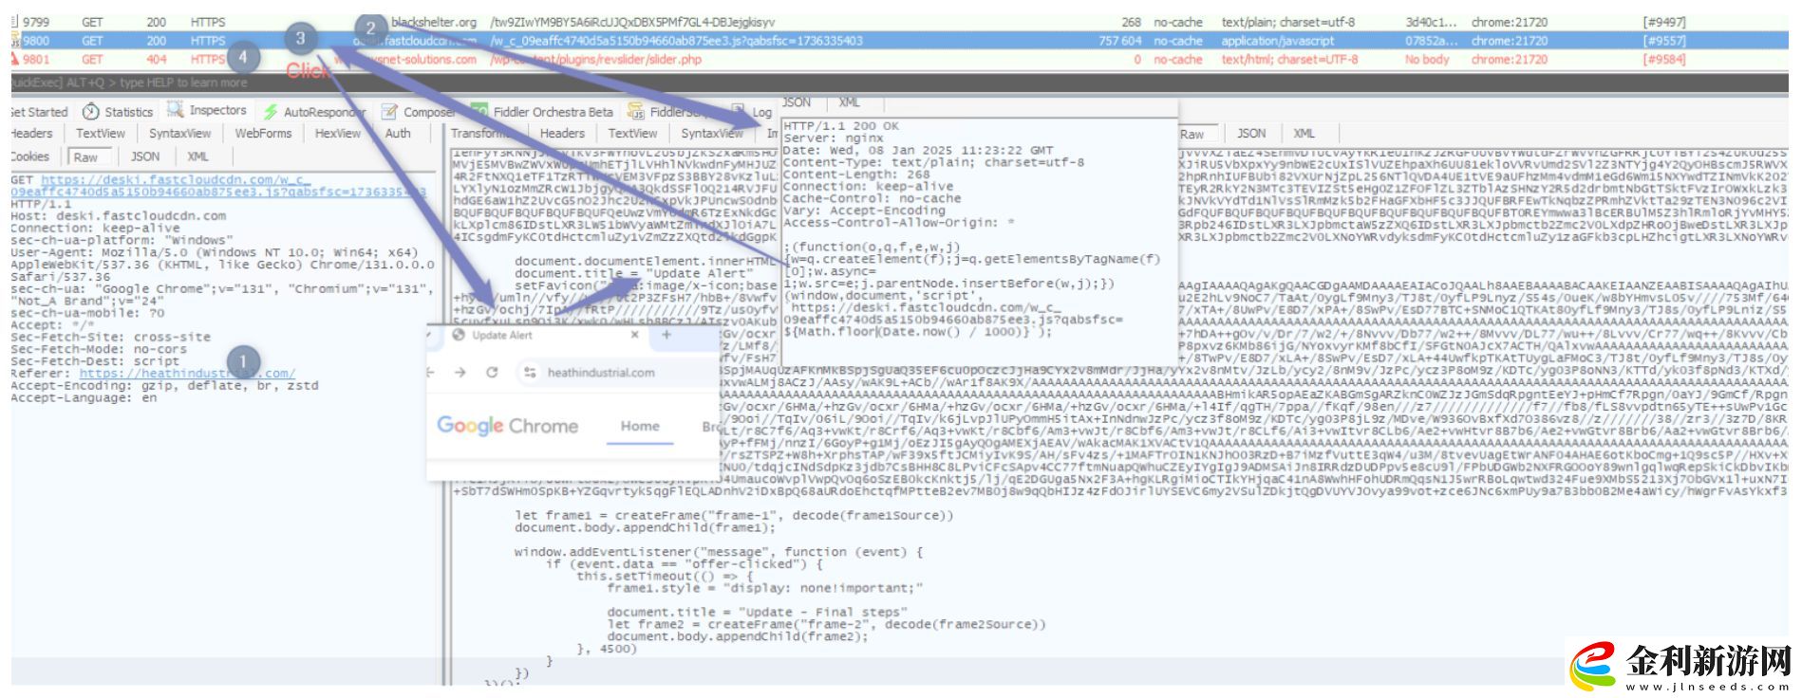This screenshot has width=1802, height=698.
Task: Open the Statistics tab with stopwatch icon
Action: point(118,112)
